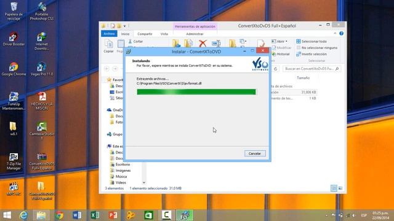Viewport: 394px width, 221px height.
Task: Click the ESP language indicator in tray
Action: [x=364, y=215]
